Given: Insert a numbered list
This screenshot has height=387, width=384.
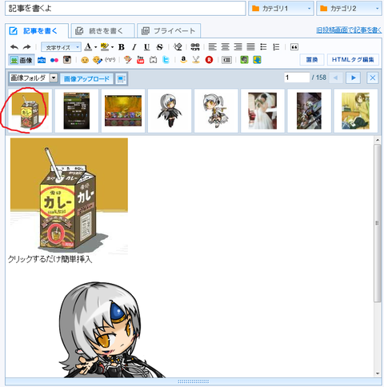Looking at the screenshot, I should click(276, 47).
